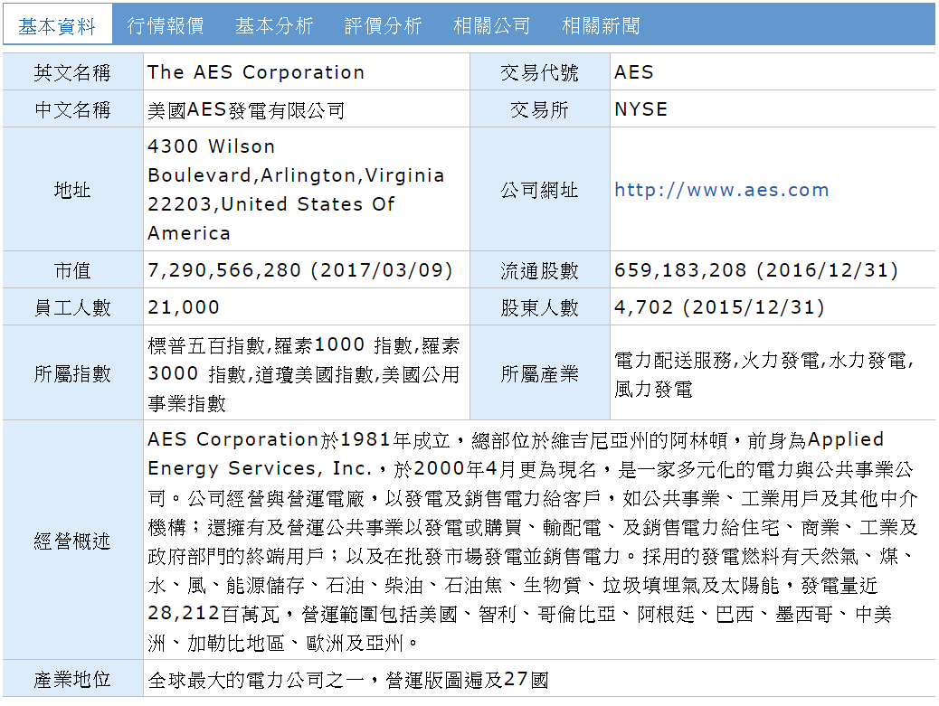Click the 所屬指數 label cell
The image size is (939, 706).
[72, 374]
